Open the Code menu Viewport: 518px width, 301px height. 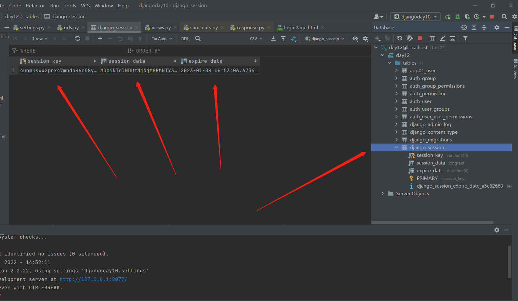click(x=15, y=6)
